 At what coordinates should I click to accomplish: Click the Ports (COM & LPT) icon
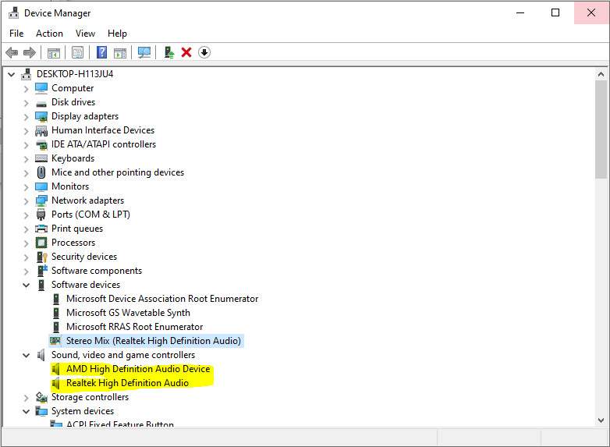41,215
